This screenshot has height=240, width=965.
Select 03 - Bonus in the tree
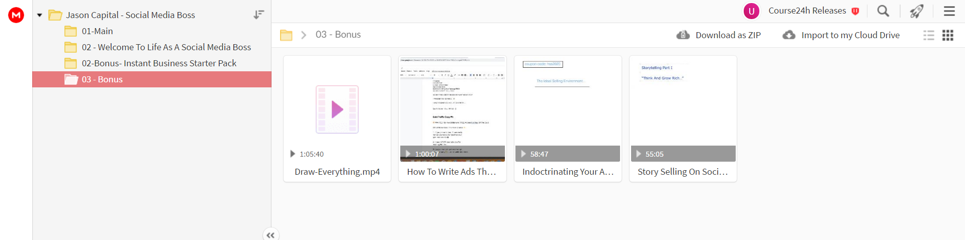pos(152,79)
